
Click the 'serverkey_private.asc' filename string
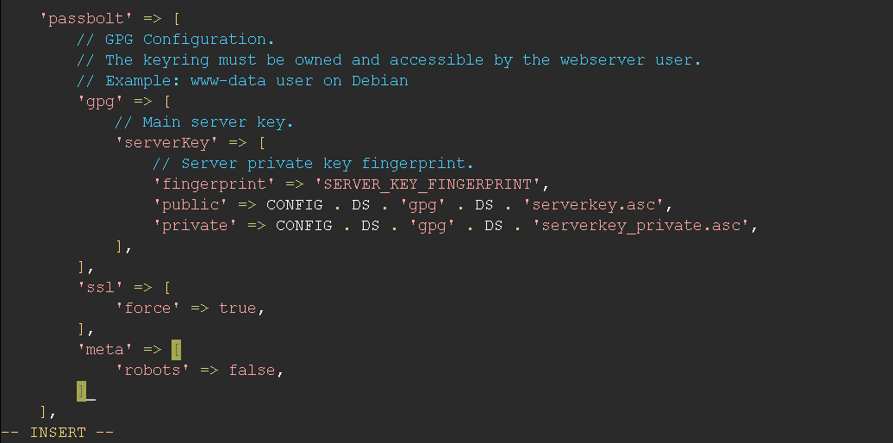click(x=640, y=226)
